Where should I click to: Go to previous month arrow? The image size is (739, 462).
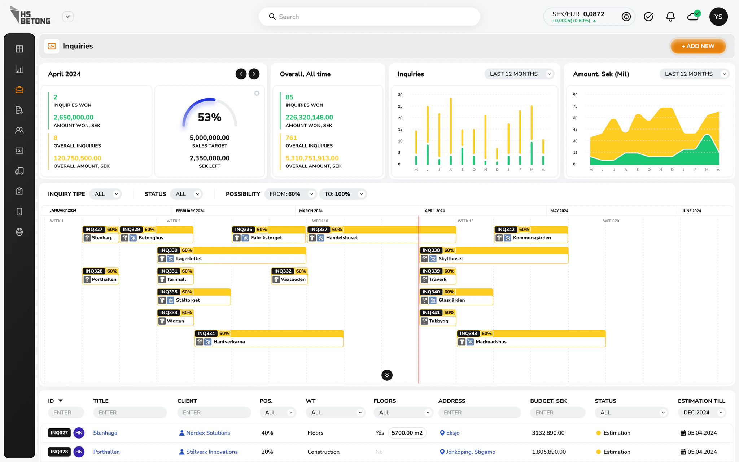(x=241, y=74)
